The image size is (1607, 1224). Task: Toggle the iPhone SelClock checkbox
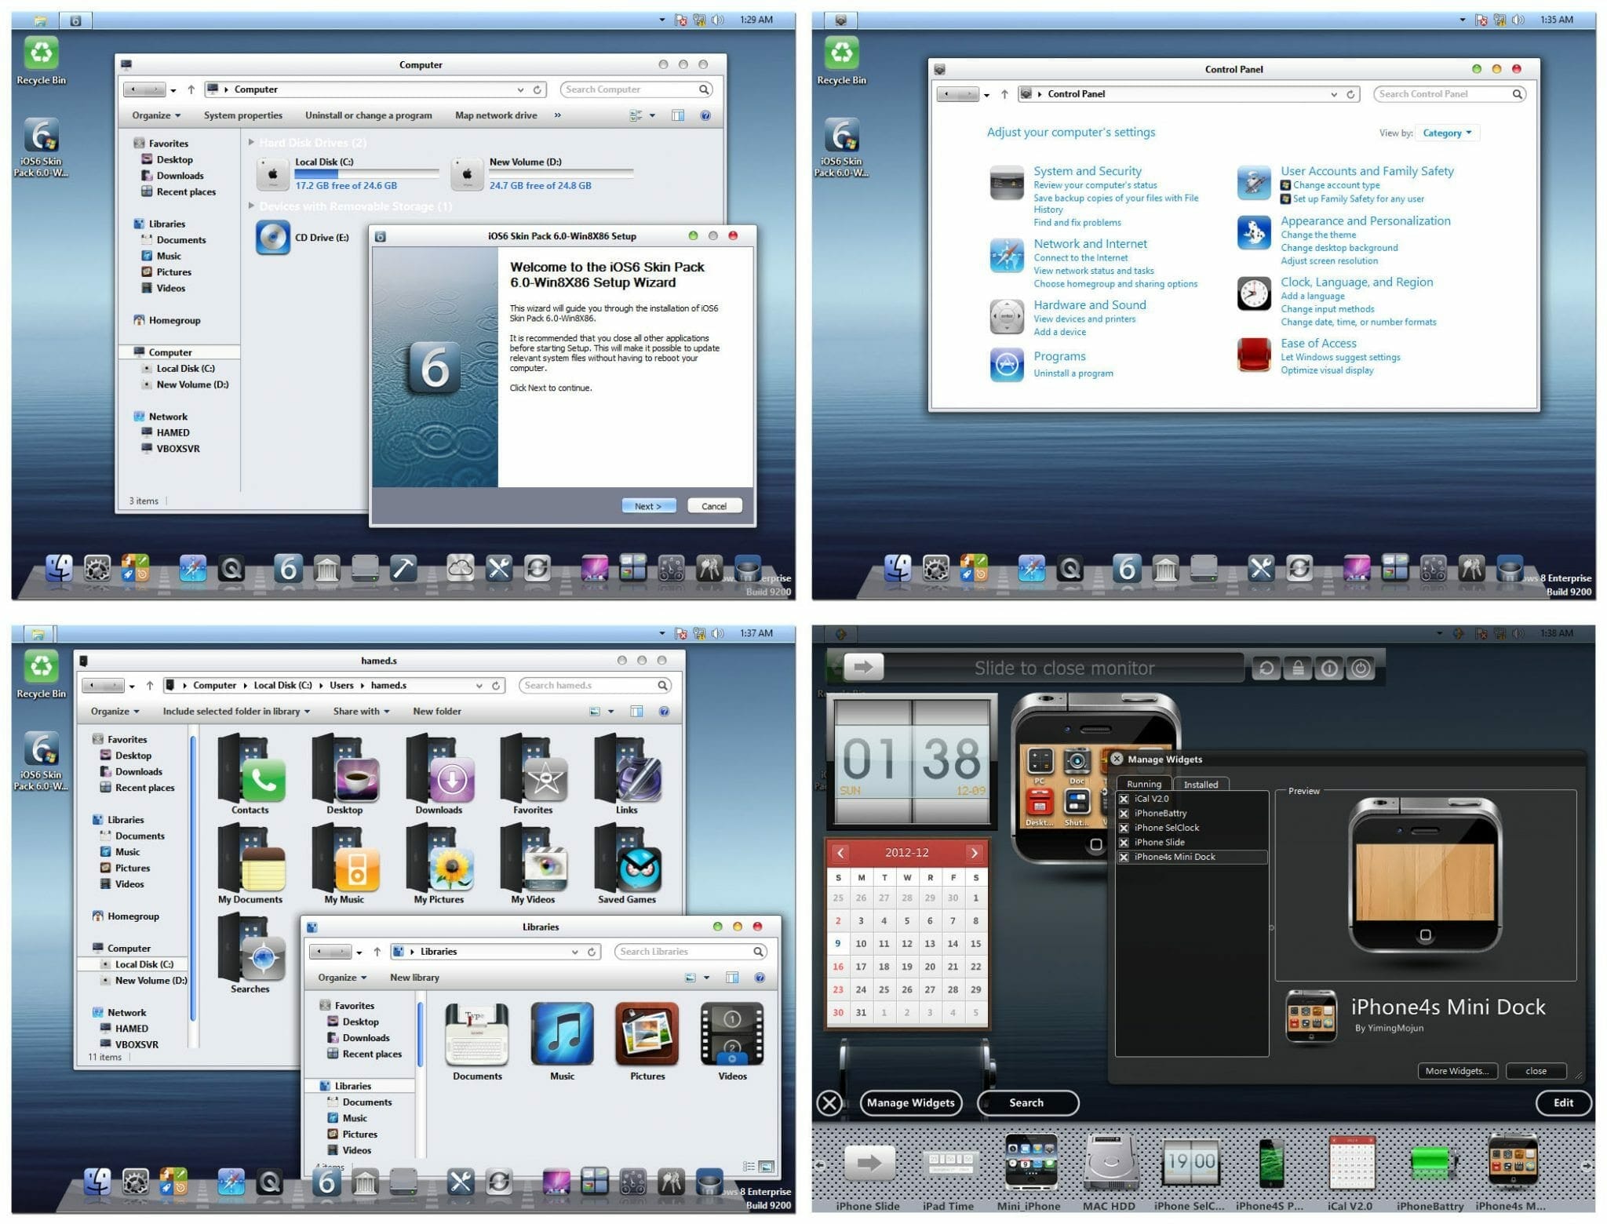click(x=1124, y=828)
